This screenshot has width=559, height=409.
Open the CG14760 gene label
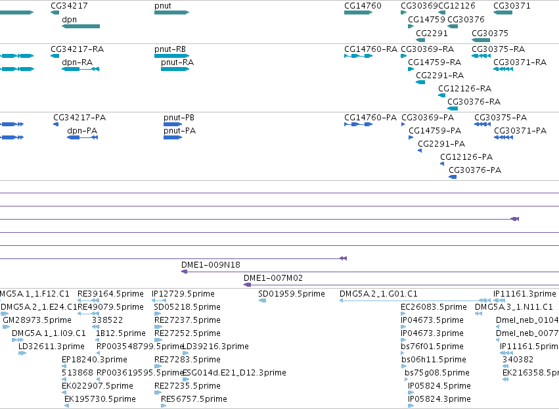click(363, 6)
